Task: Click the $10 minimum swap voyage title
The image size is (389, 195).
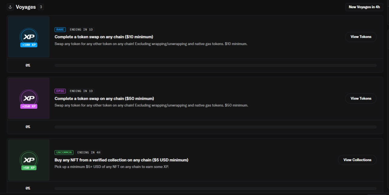Action: pos(104,37)
